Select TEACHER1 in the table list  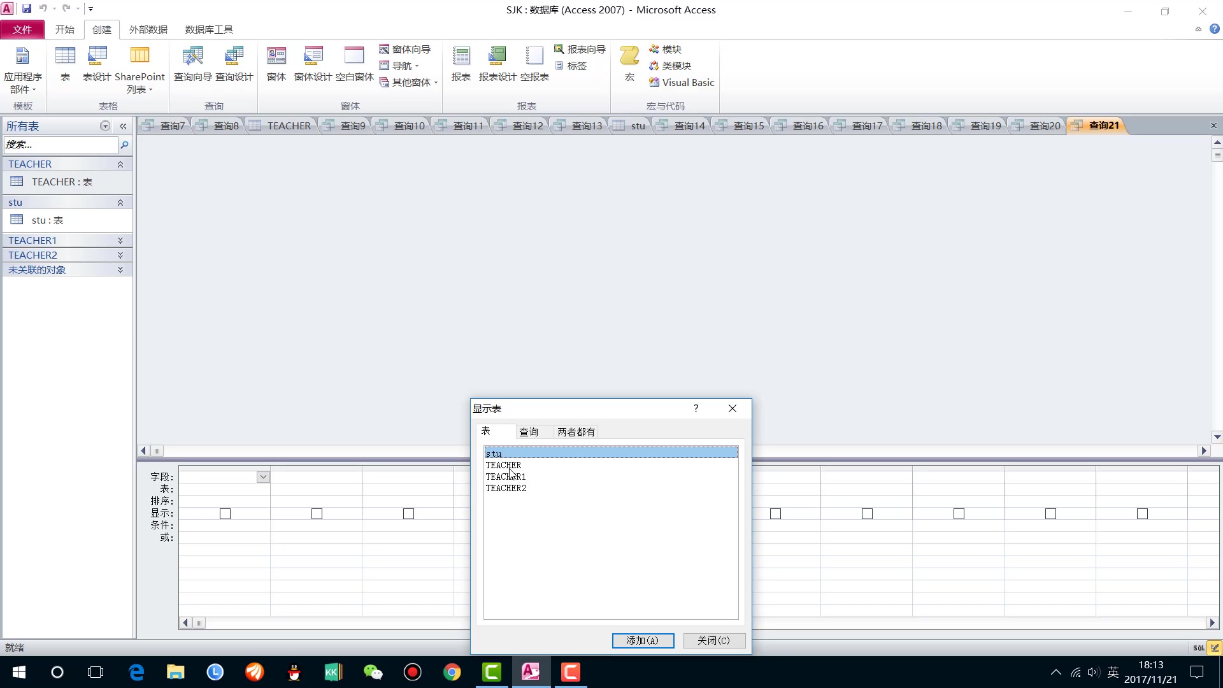point(506,477)
